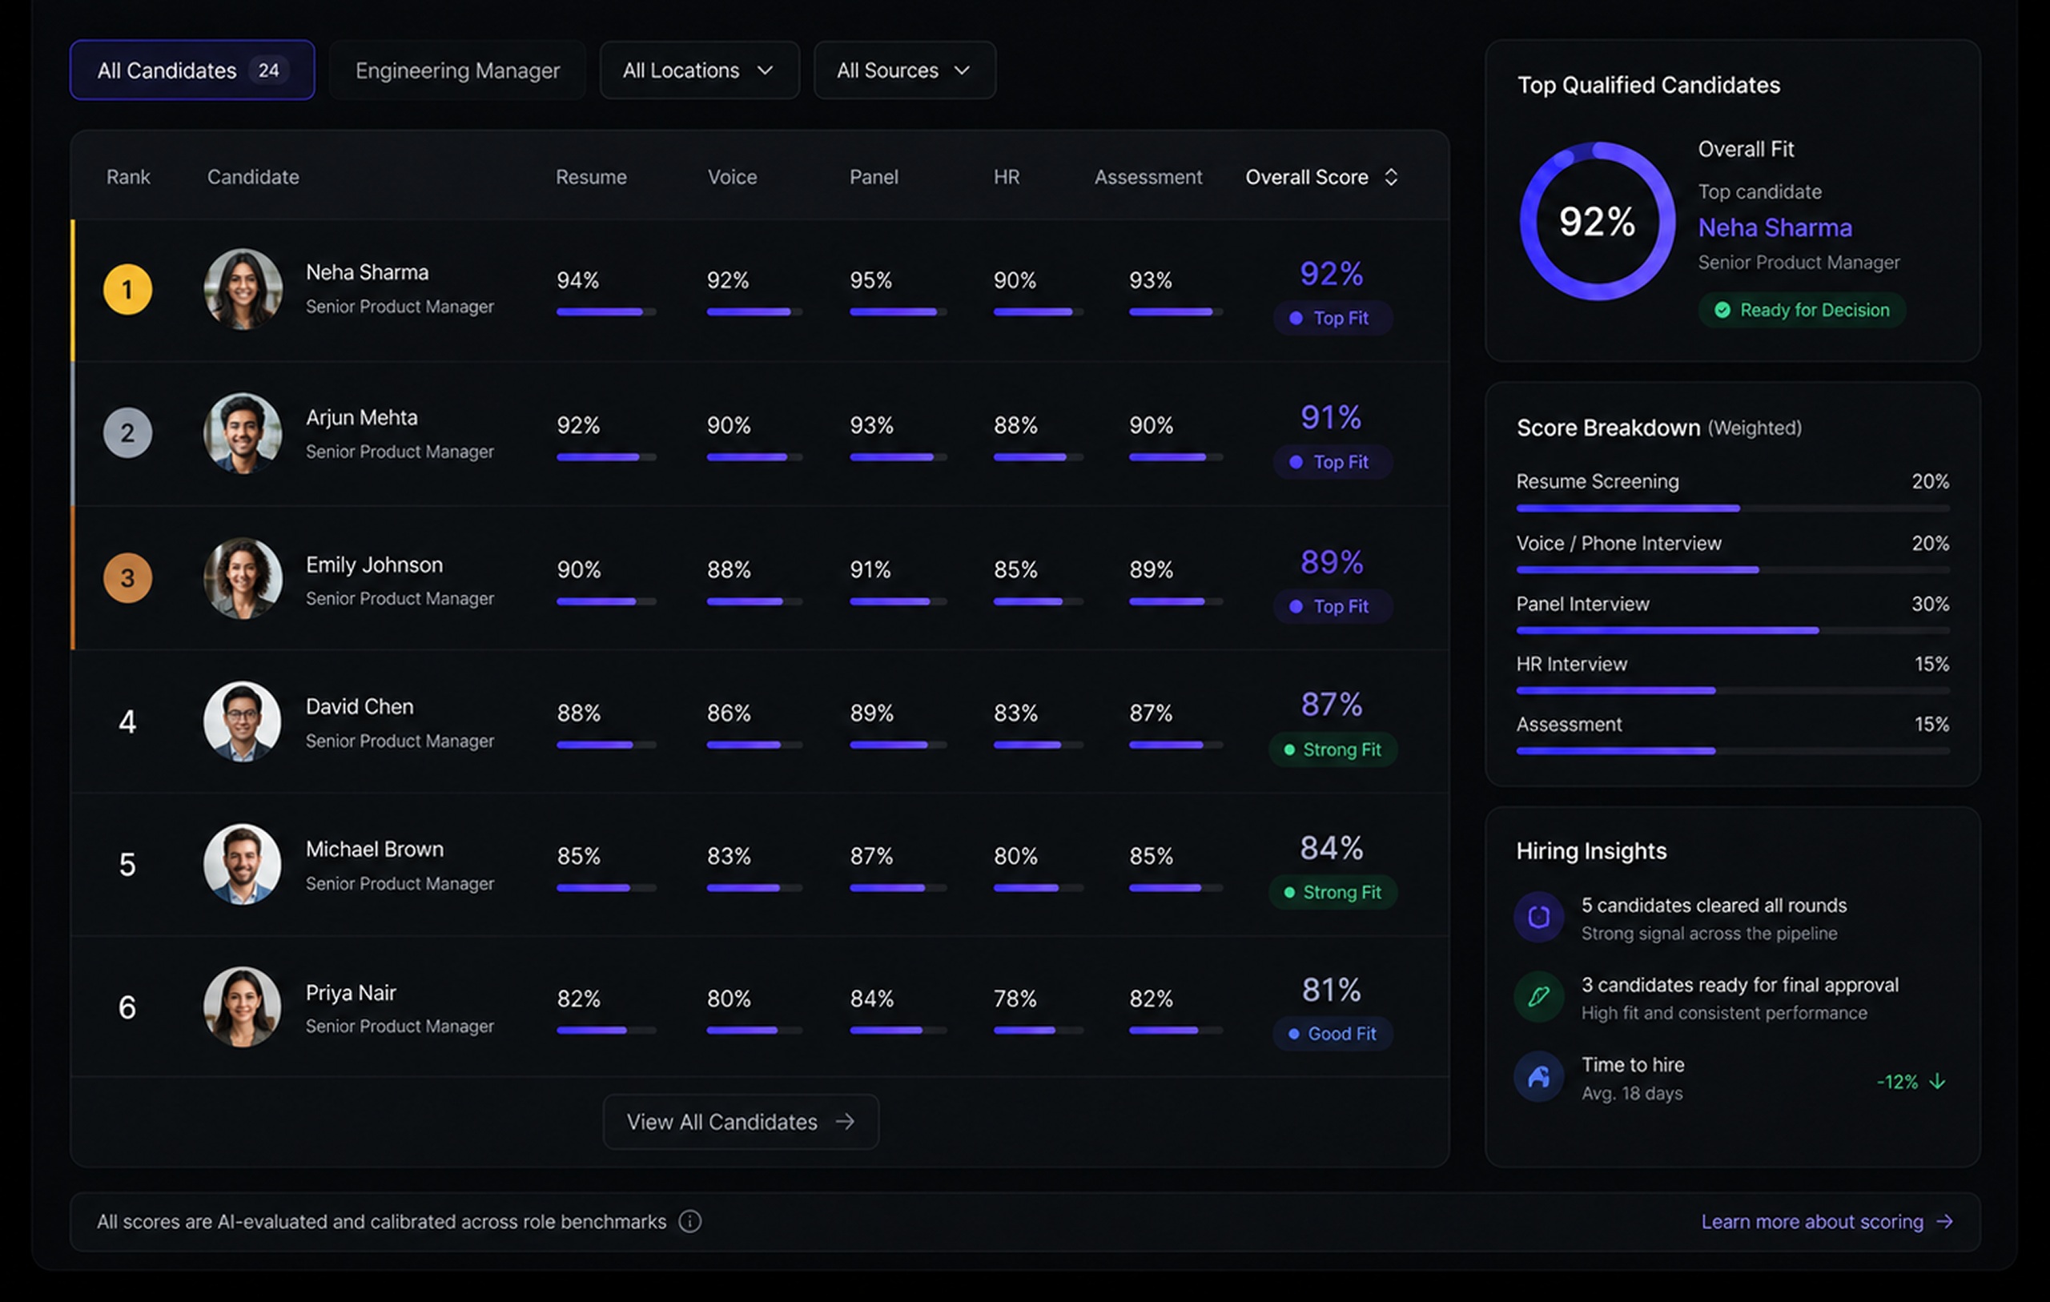Viewport: 2050px width, 1302px height.
Task: Open Priya Nair's profile photo
Action: click(243, 1007)
